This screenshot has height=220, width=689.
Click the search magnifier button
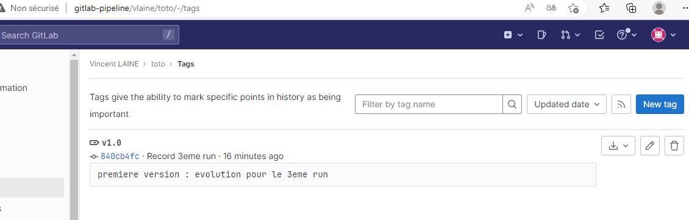tap(512, 104)
